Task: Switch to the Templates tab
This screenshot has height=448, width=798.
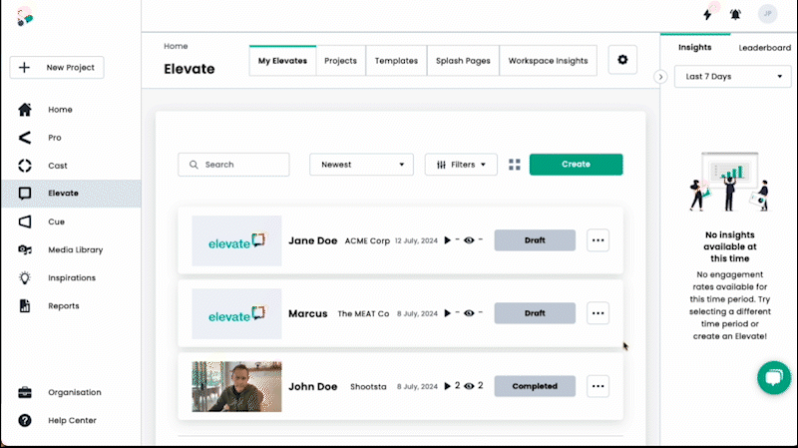Action: click(x=396, y=61)
